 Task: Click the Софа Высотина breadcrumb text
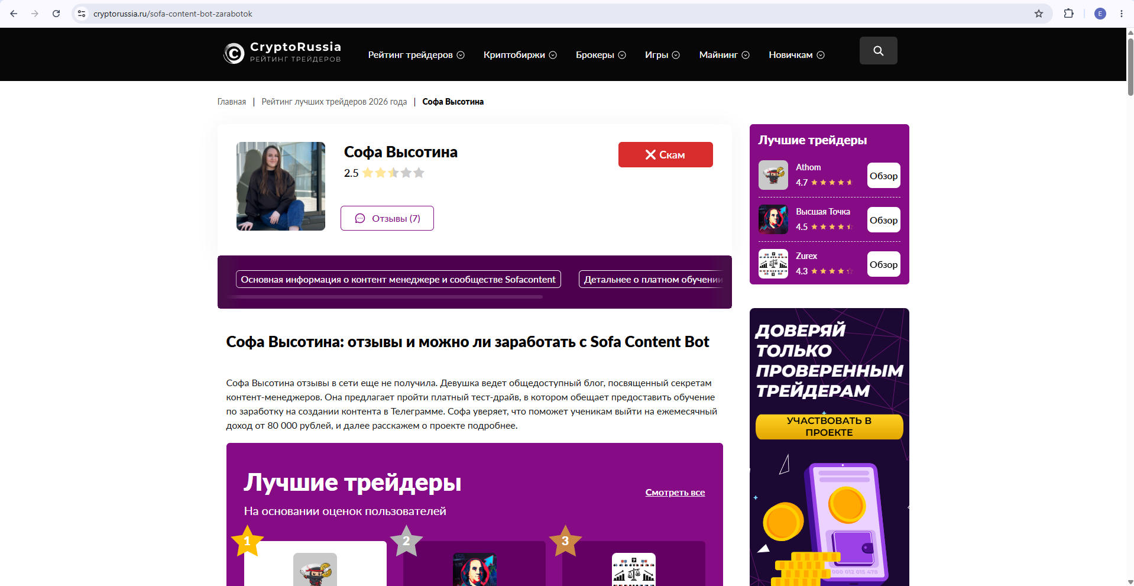coord(453,102)
